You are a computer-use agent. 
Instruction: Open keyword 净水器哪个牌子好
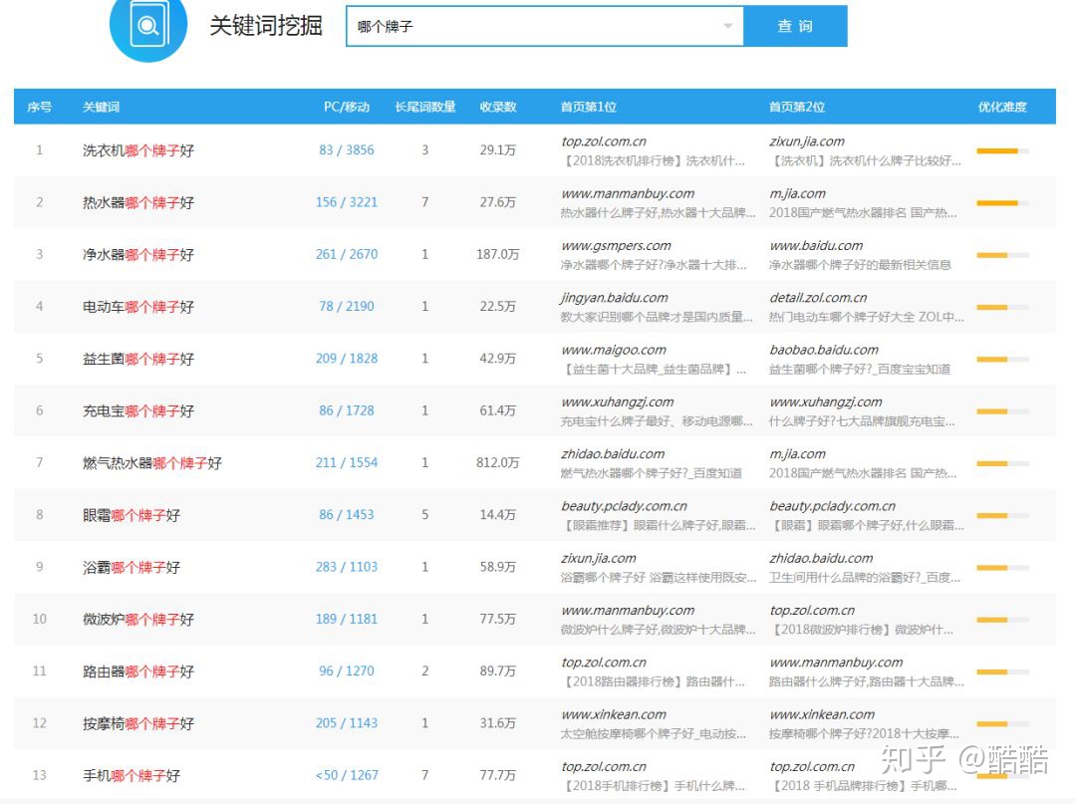coord(137,254)
